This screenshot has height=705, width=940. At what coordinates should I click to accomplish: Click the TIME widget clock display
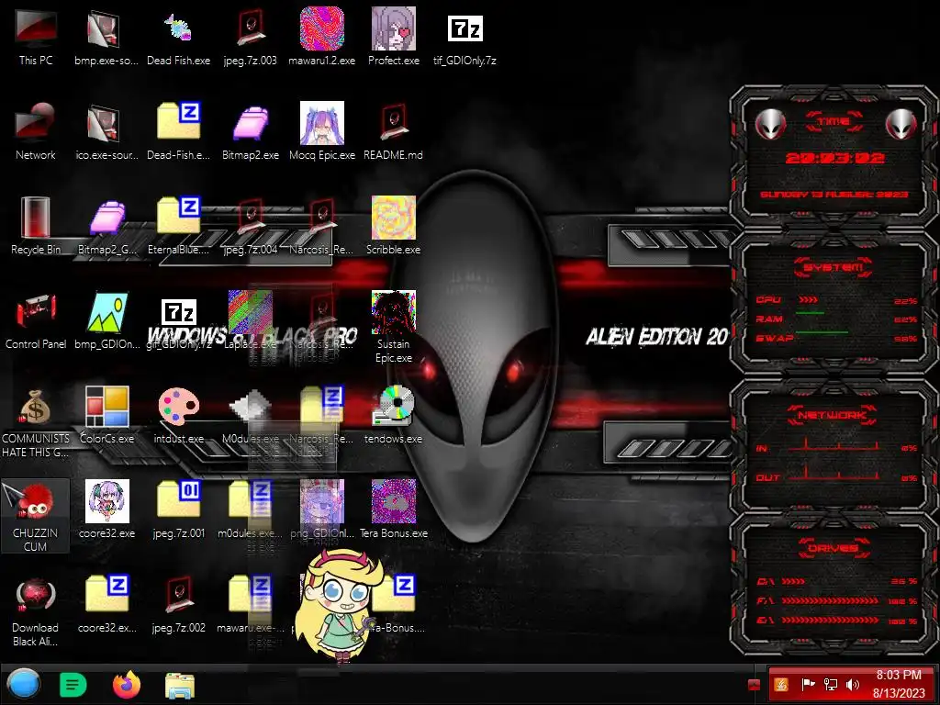coord(834,158)
